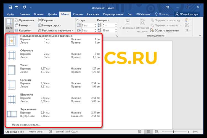Screen dimensions: 207x138
Task: Switch to Read Mode view icon
Action: [140, 132]
